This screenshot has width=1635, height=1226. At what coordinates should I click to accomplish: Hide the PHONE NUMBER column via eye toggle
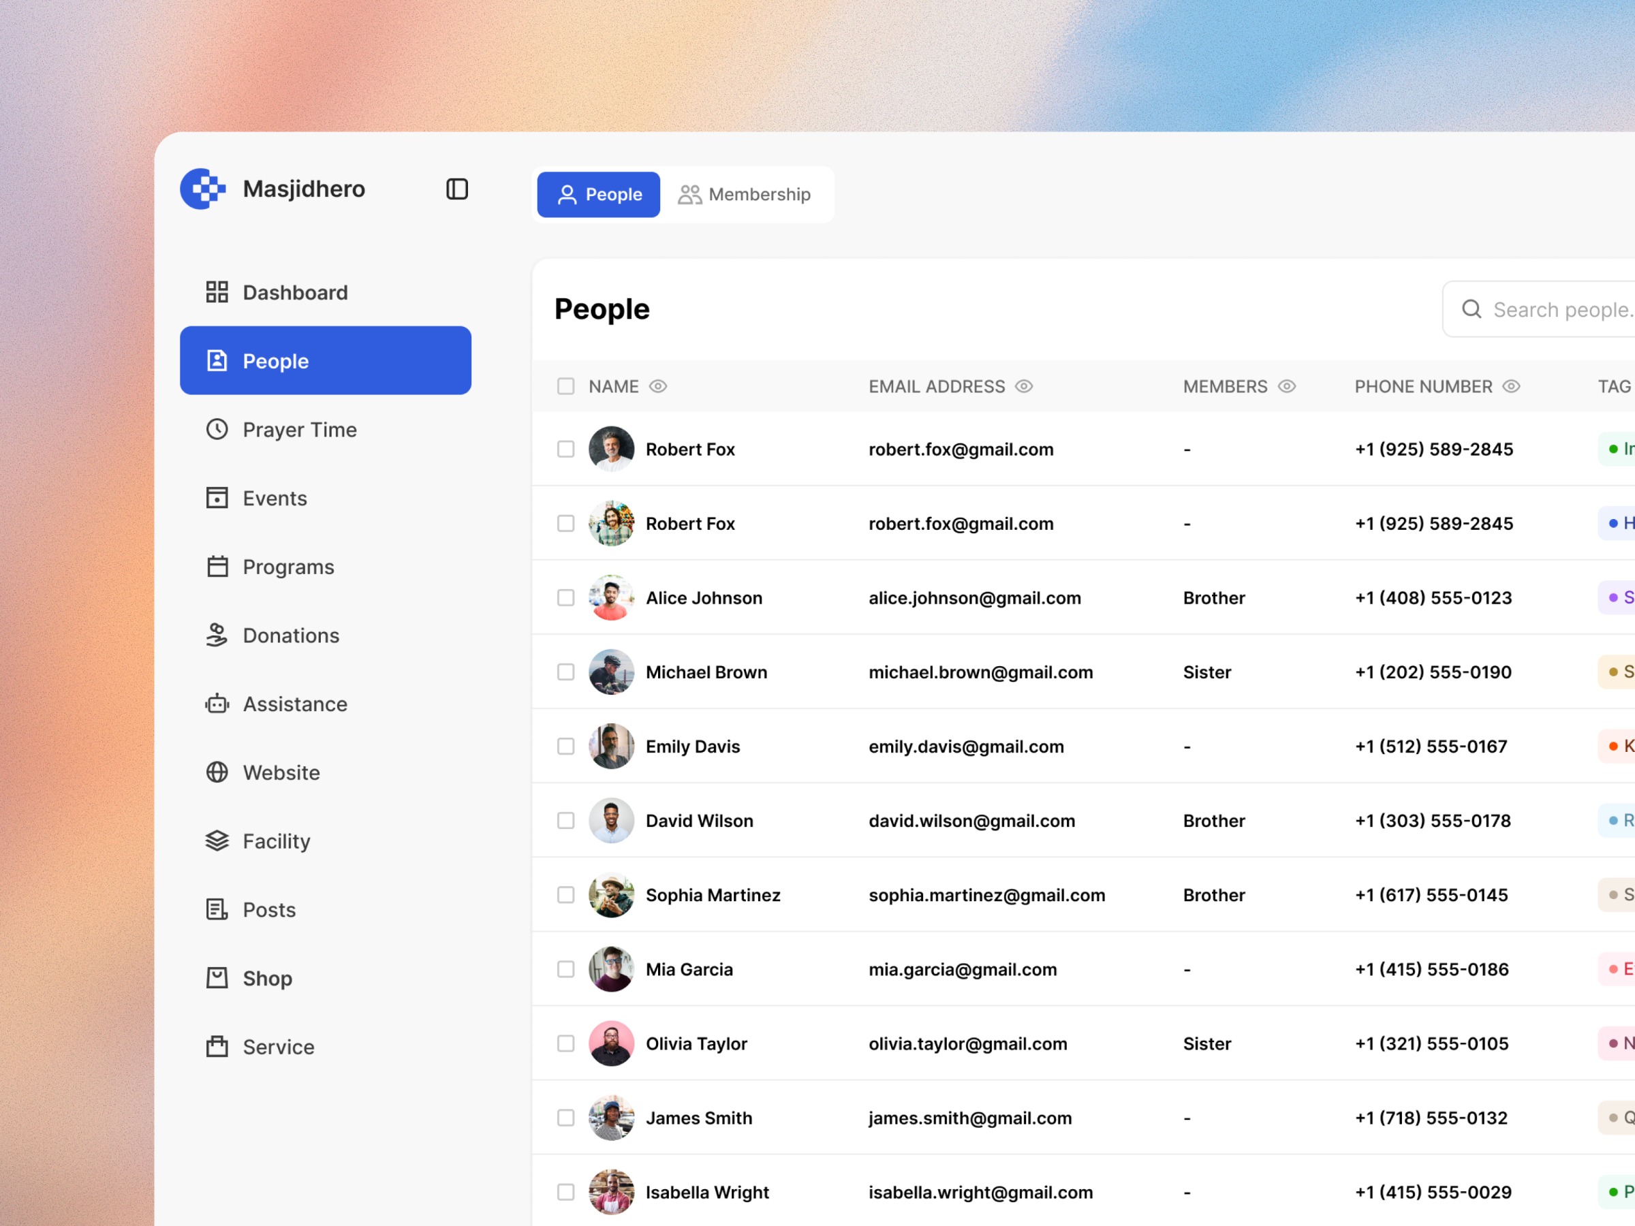(1511, 386)
